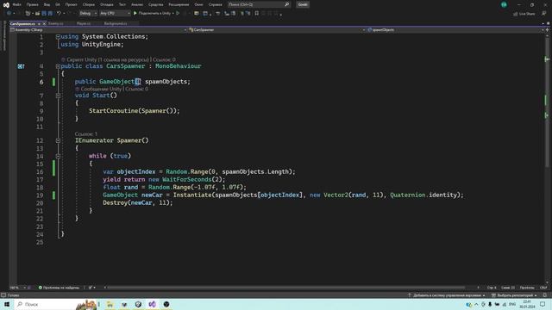Click the Windows taskbar search box
The height and width of the screenshot is (310, 552).
tap(56, 304)
